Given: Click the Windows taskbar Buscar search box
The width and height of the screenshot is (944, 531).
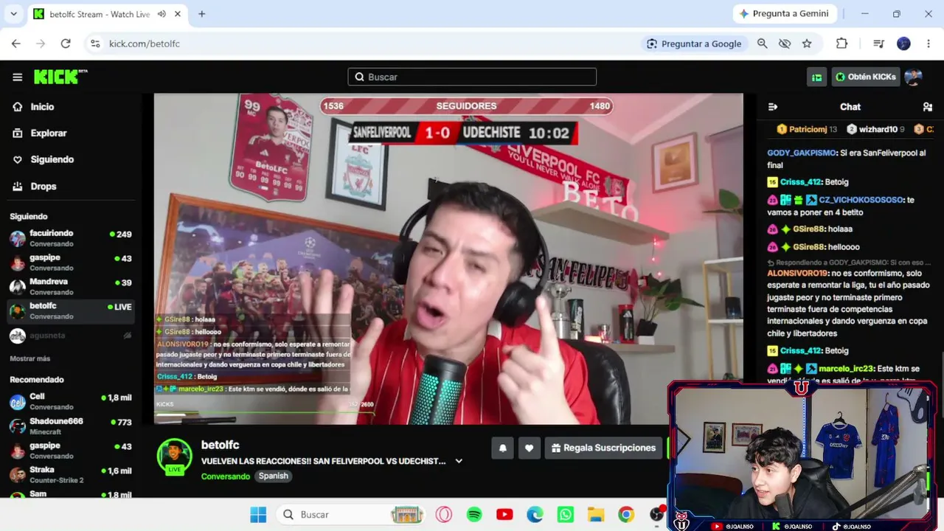Looking at the screenshot, I should 351,515.
